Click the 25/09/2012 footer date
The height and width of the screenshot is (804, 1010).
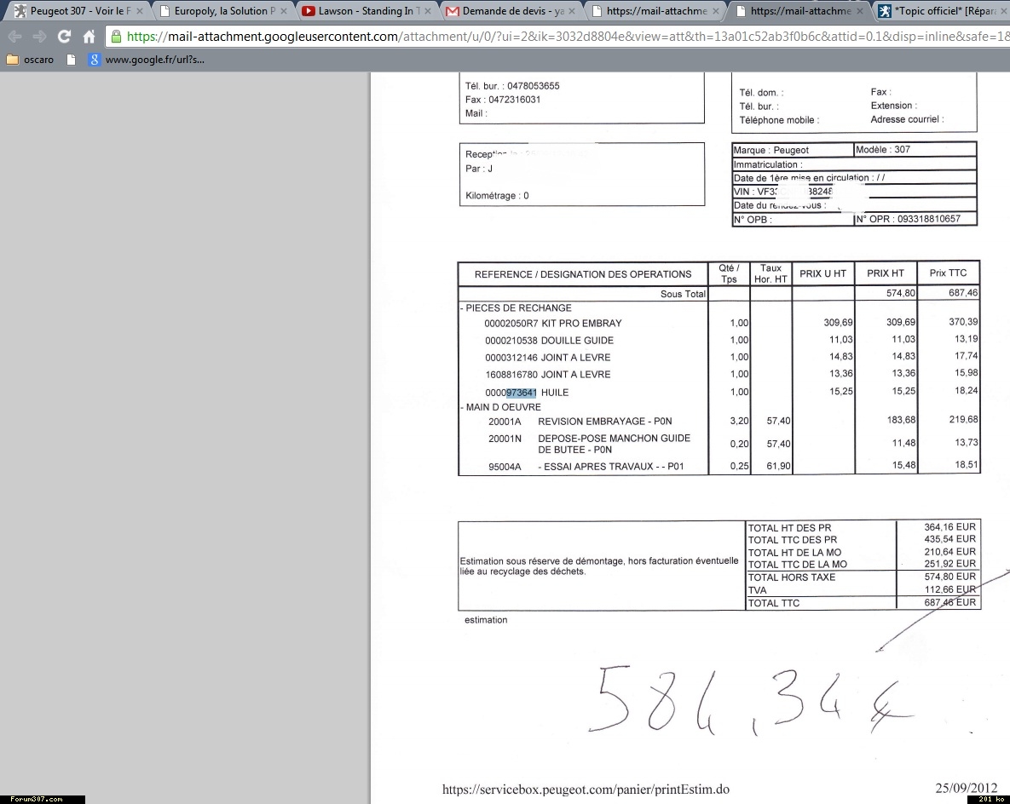[x=967, y=788]
